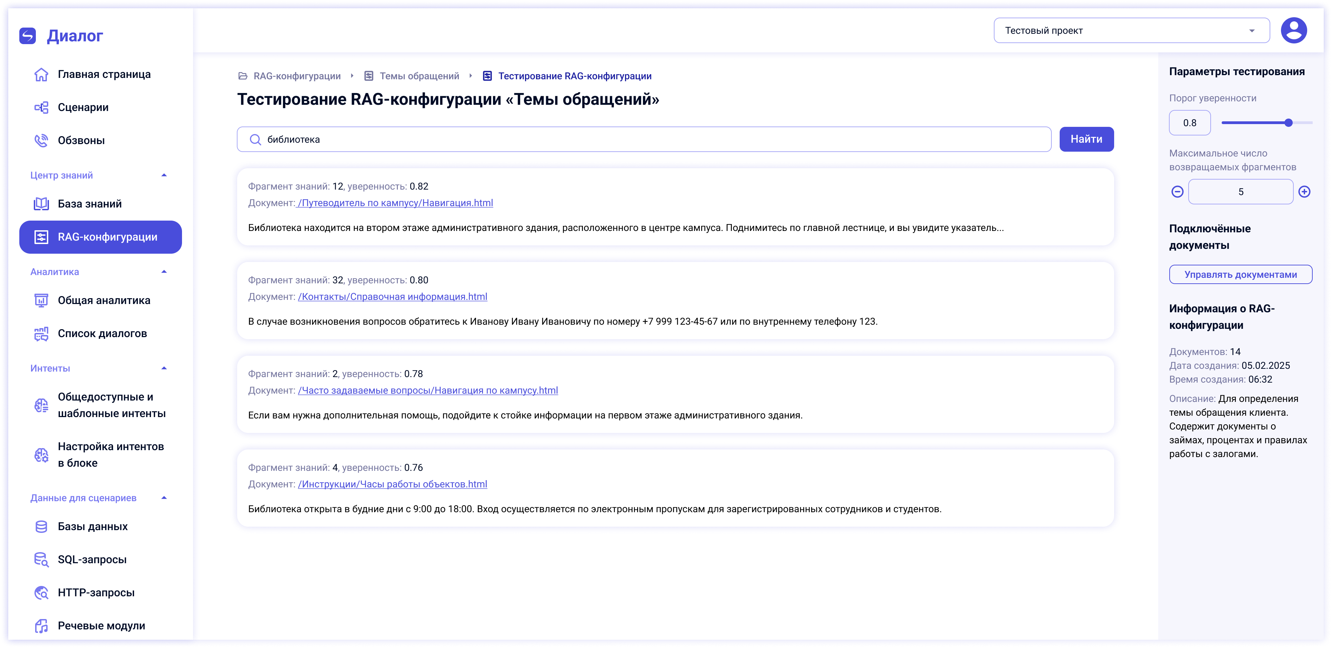Click the Список диалогов sidebar icon

pos(41,334)
